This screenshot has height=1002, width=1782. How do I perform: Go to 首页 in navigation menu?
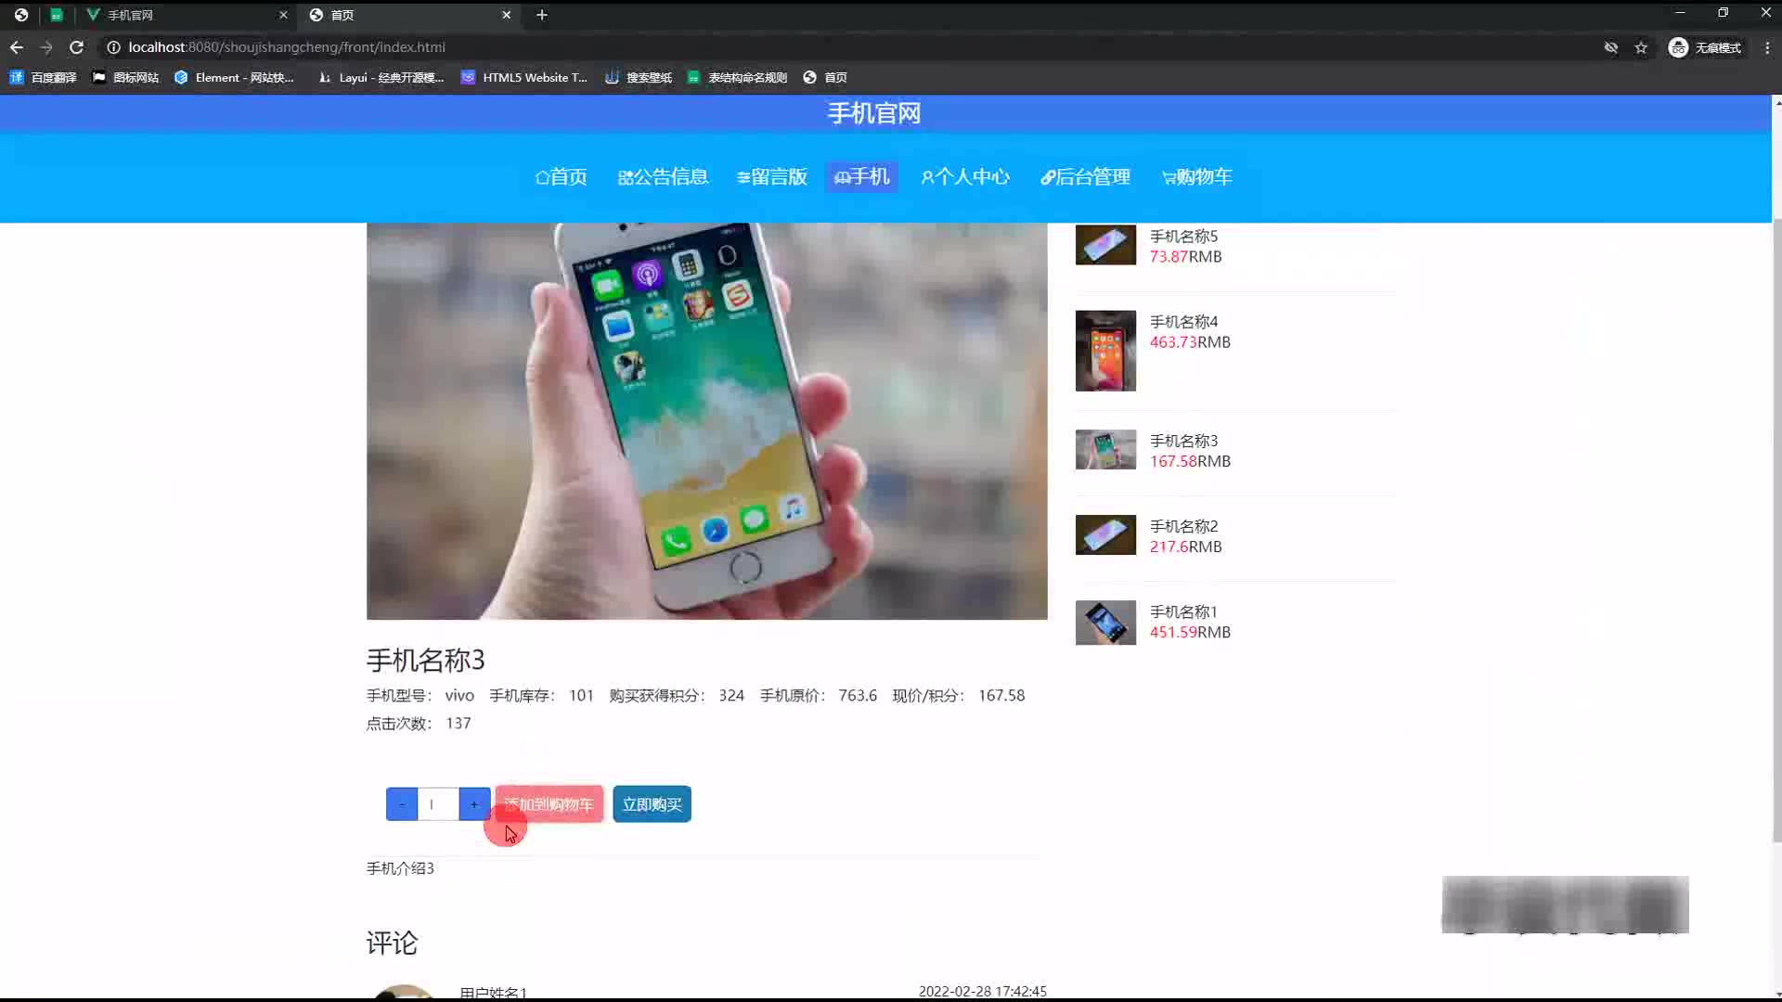561,176
